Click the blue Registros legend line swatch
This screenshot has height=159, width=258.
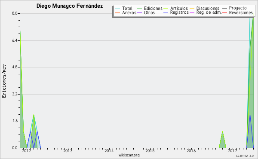point(166,12)
